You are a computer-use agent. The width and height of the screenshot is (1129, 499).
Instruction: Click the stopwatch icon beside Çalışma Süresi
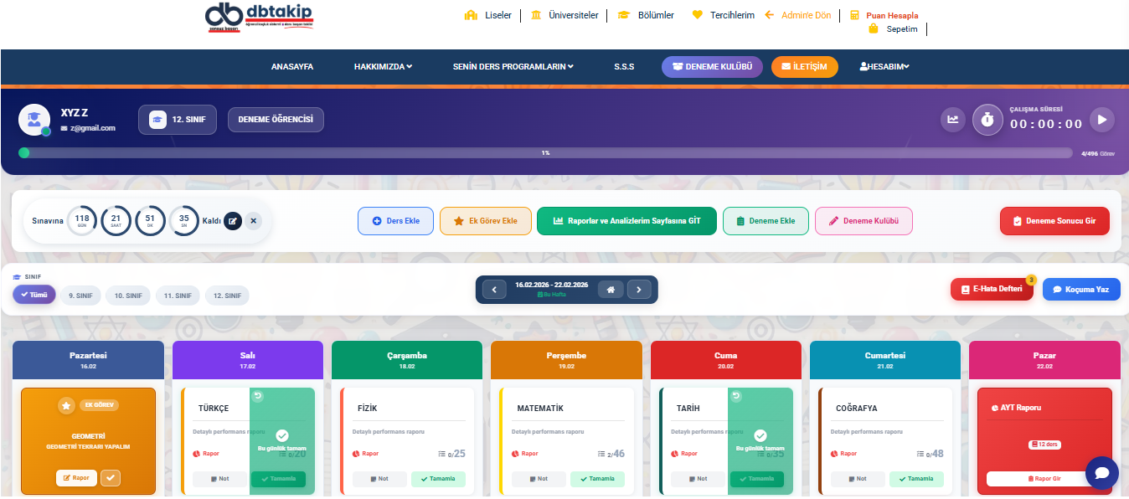tap(987, 120)
